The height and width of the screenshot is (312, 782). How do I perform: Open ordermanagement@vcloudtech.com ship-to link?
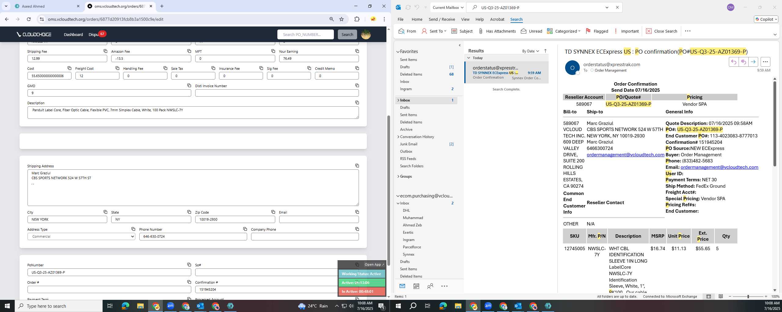coord(625,155)
